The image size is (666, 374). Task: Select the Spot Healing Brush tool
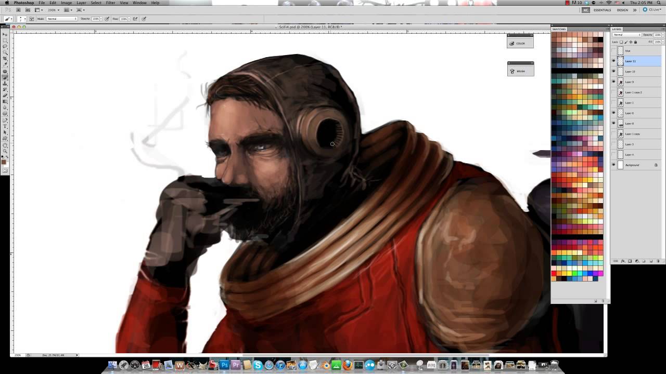tap(4, 71)
